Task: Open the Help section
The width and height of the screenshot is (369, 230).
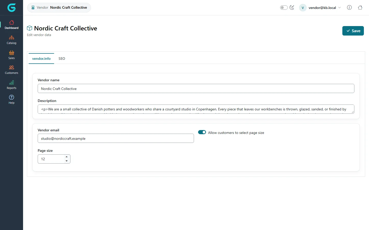Action: pyautogui.click(x=12, y=100)
